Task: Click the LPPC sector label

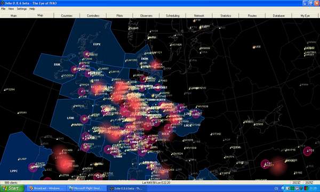Action: tap(14, 171)
